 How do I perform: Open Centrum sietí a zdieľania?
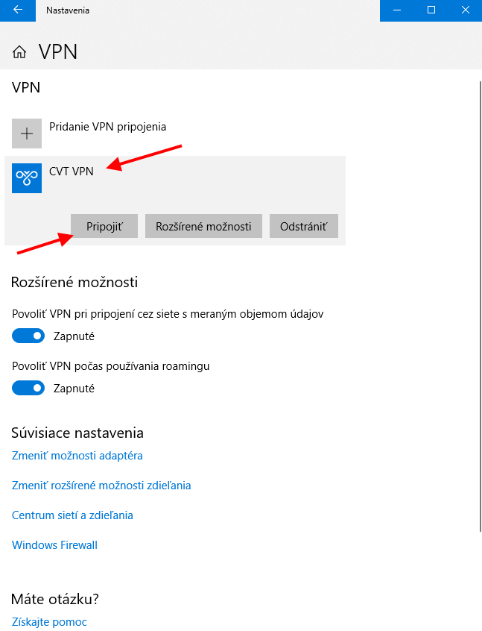click(x=72, y=515)
